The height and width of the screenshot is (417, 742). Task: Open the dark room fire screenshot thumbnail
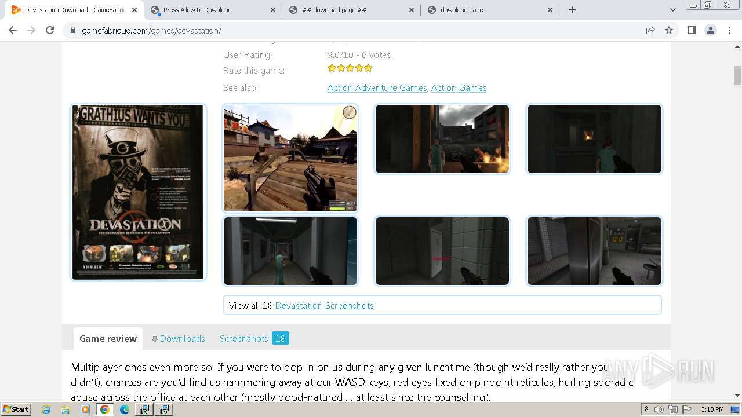pos(594,139)
